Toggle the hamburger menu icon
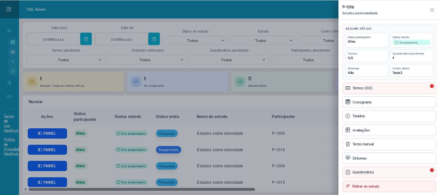 9,9
